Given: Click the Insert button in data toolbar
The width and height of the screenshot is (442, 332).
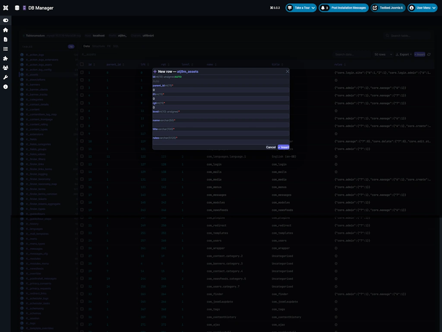Looking at the screenshot, I should pyautogui.click(x=420, y=54).
